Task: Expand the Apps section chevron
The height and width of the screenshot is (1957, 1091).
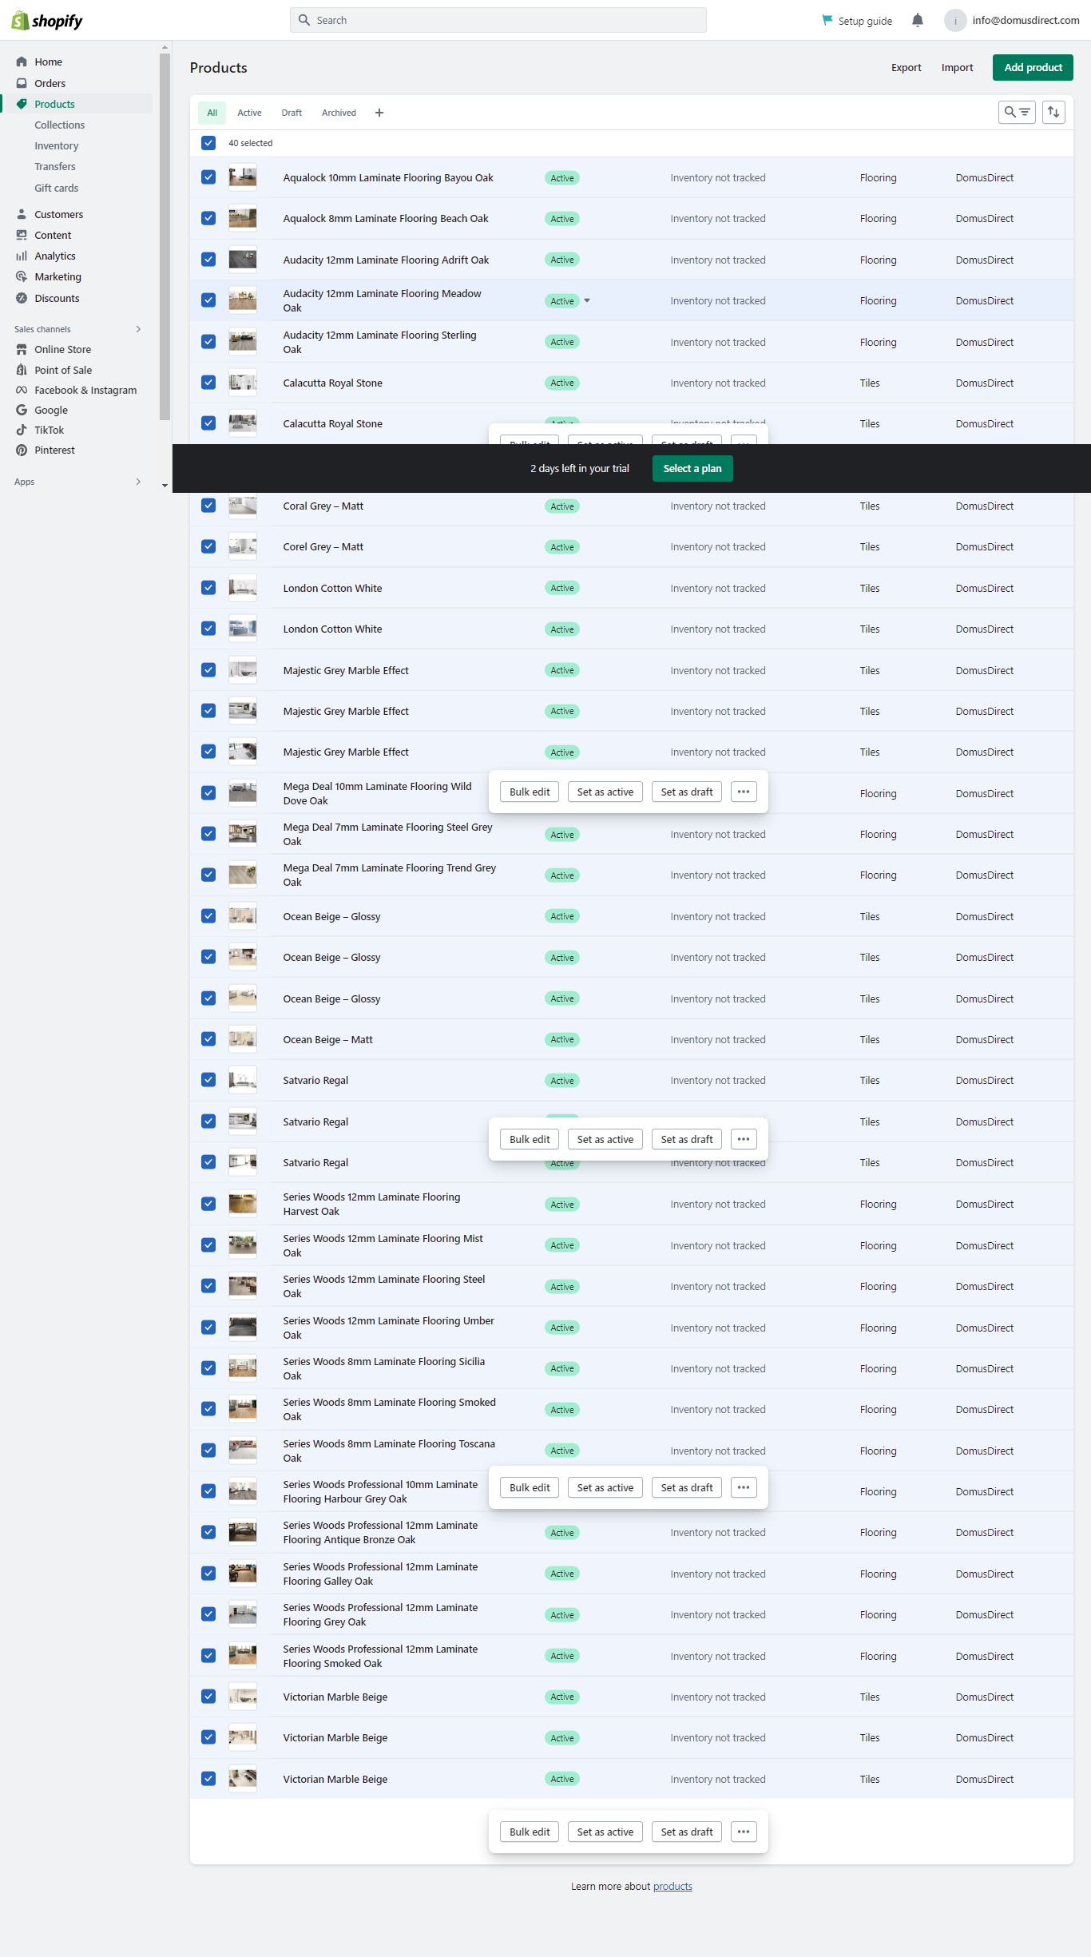Action: pos(138,482)
